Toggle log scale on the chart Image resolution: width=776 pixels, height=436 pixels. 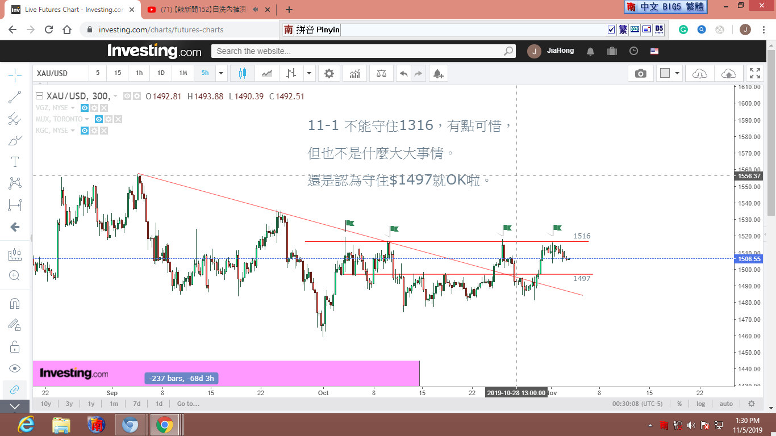tap(701, 404)
